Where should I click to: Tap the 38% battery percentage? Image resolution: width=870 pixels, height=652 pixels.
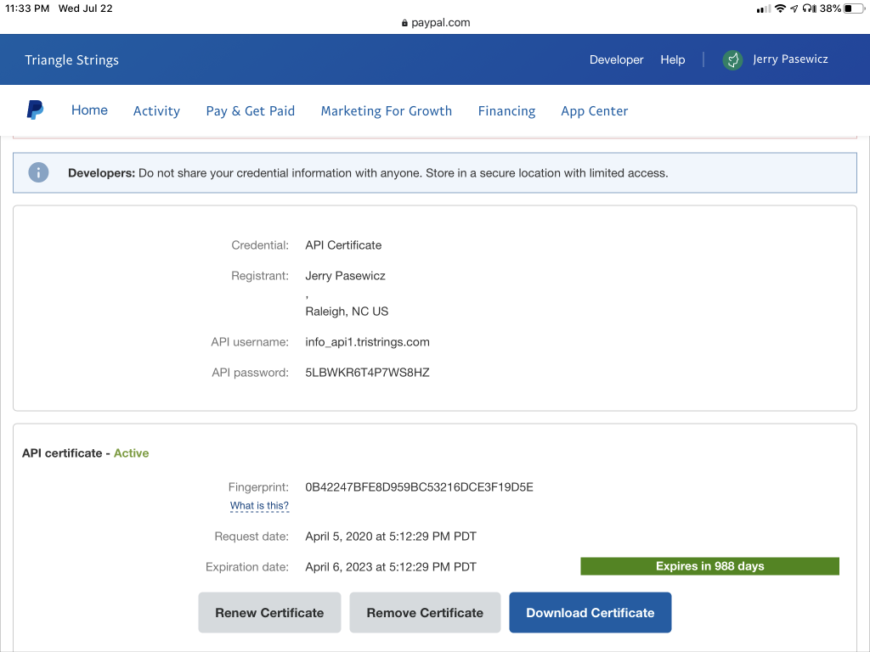pyautogui.click(x=830, y=8)
